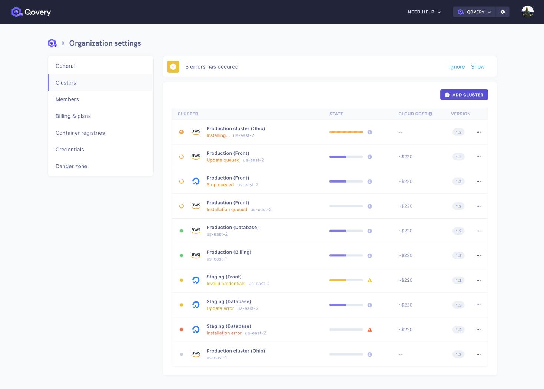Expand the breadcrumb arrow before Organization settings
The height and width of the screenshot is (389, 544).
[x=63, y=43]
